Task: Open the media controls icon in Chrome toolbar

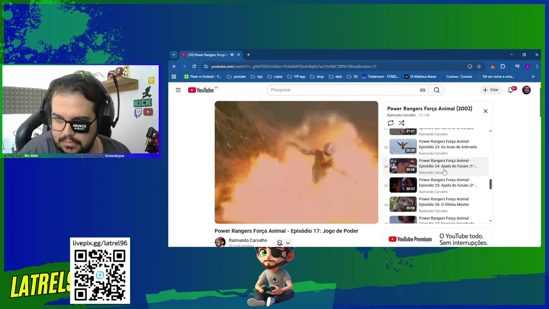Action: [x=517, y=67]
